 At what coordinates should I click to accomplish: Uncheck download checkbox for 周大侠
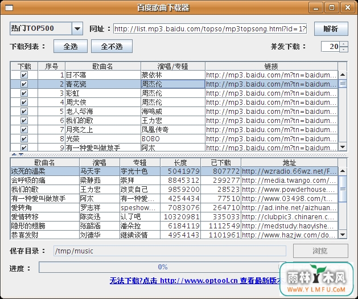point(24,103)
